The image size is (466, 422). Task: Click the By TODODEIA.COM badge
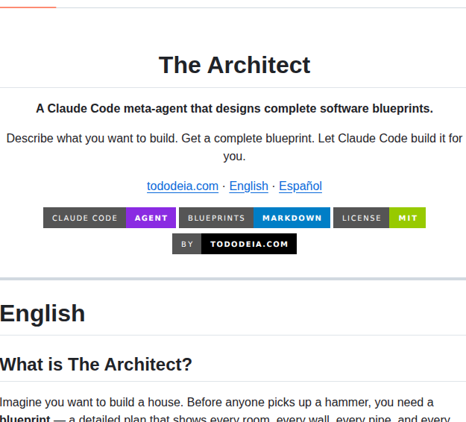[234, 244]
